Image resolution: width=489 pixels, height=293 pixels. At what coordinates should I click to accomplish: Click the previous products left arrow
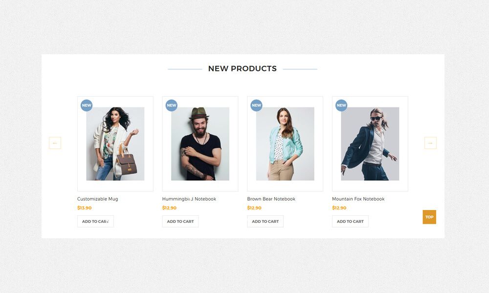tap(55, 143)
